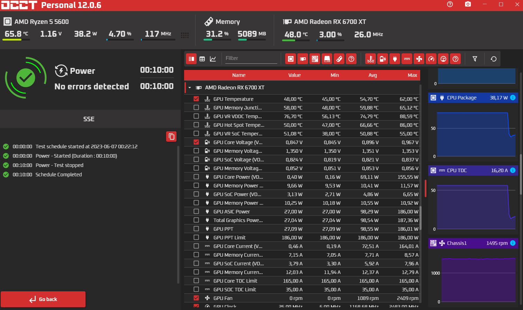The height and width of the screenshot is (310, 523).
Task: Open the Chassis1 graph info icon
Action: tap(513, 243)
